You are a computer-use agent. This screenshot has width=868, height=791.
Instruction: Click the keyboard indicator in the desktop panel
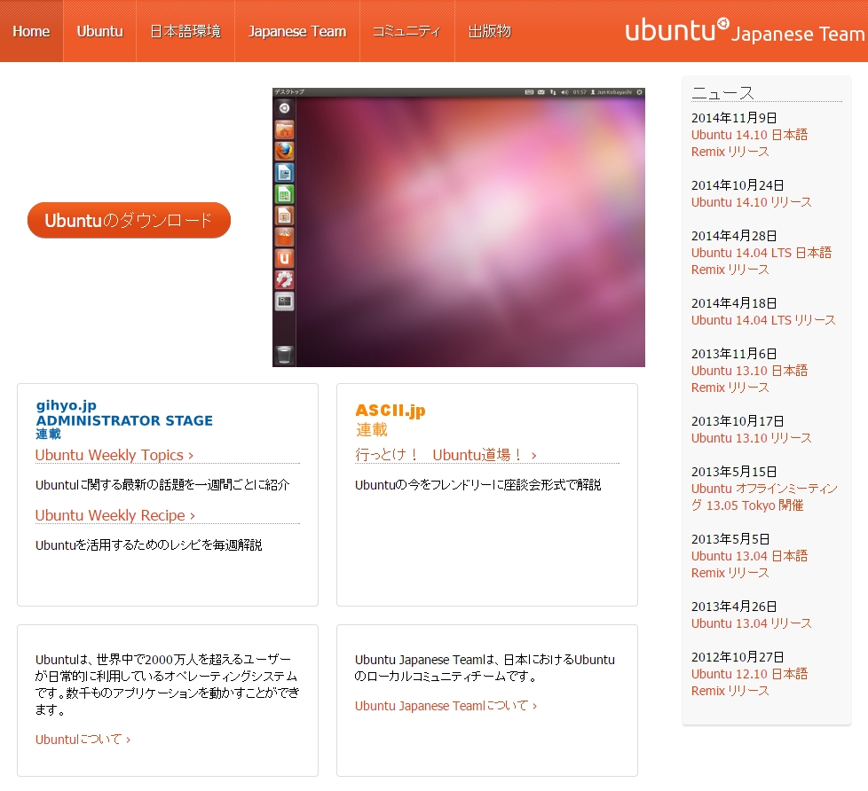pyautogui.click(x=529, y=92)
